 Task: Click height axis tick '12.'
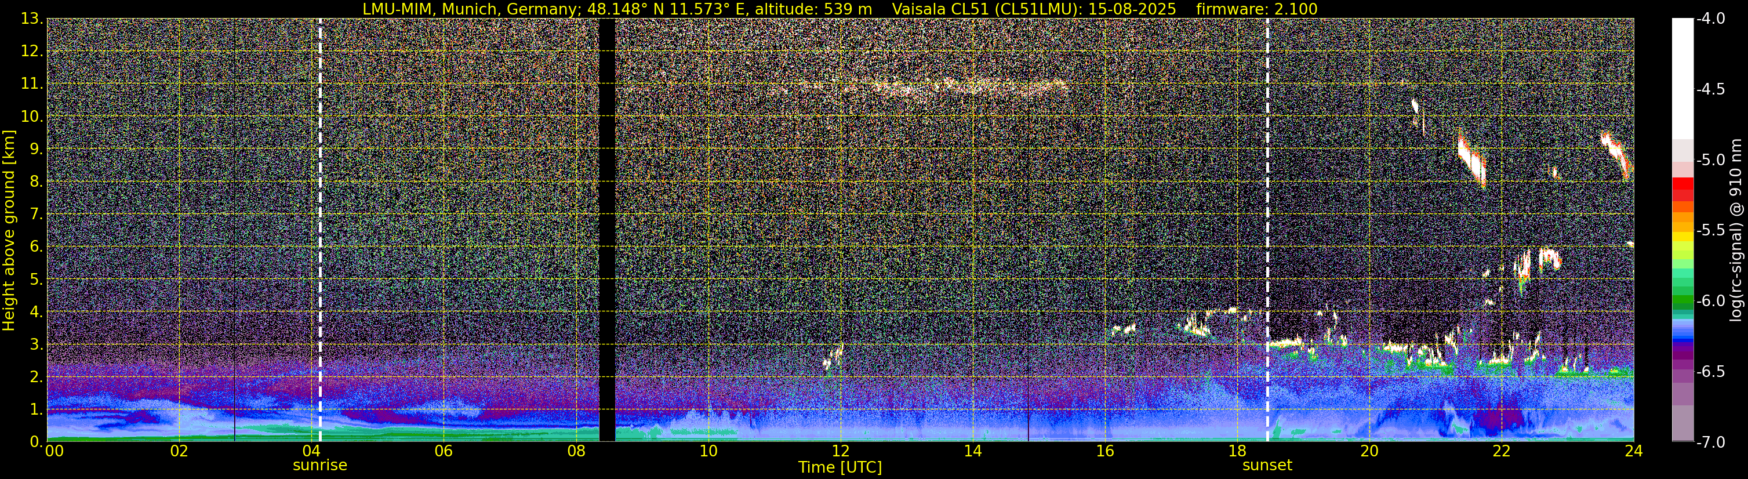[x=33, y=51]
